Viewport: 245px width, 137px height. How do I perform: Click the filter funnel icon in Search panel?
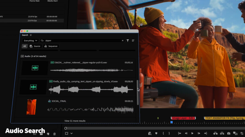(x=128, y=41)
